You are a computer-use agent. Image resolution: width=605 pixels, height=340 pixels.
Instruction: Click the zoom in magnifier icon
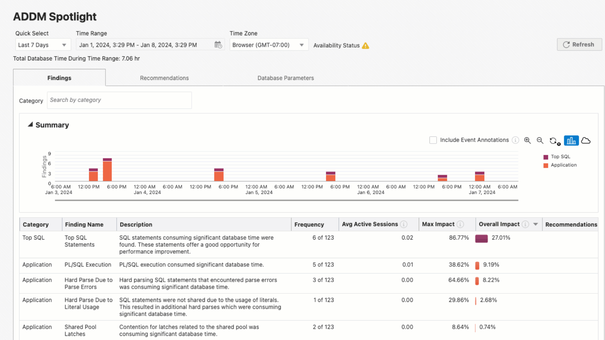[x=527, y=140]
